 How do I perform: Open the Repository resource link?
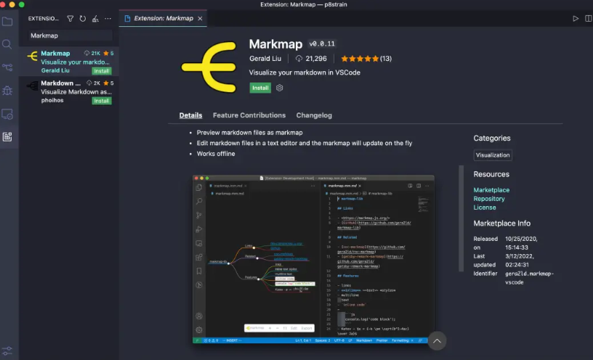pyautogui.click(x=489, y=199)
